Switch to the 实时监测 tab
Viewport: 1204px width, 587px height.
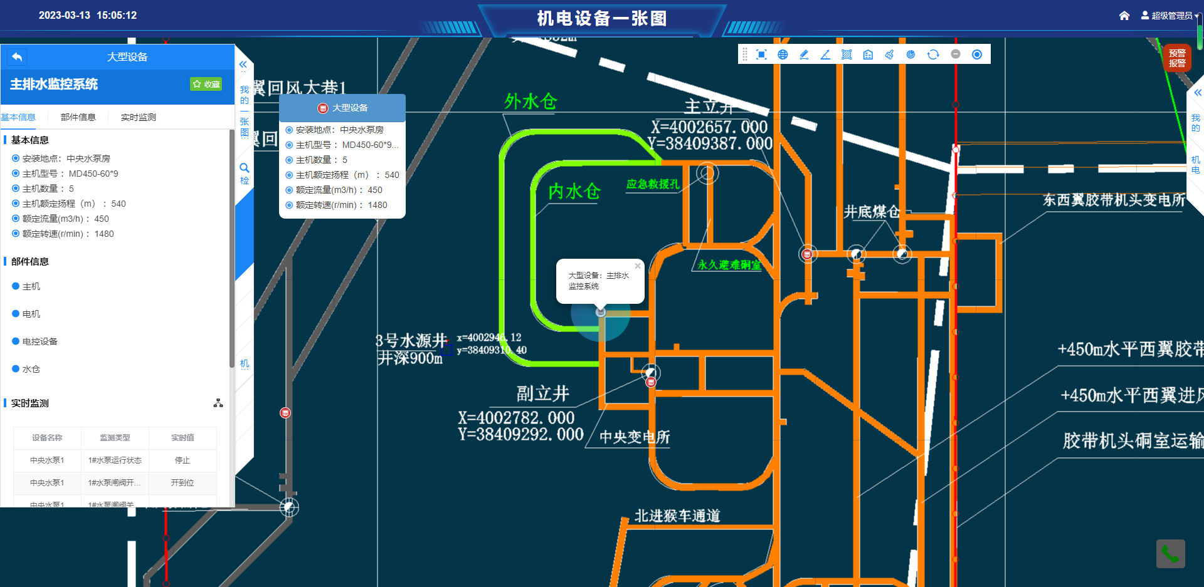(139, 117)
